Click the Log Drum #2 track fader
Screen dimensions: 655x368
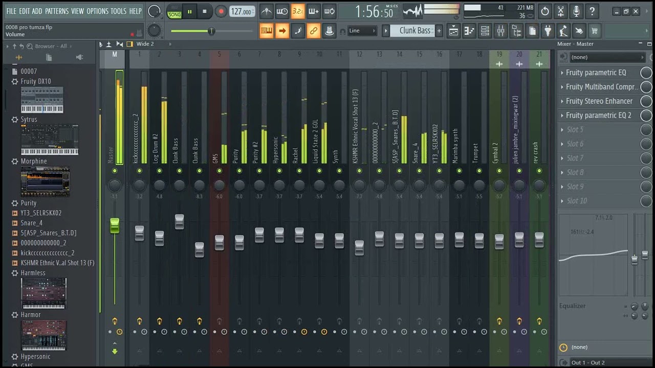click(159, 238)
